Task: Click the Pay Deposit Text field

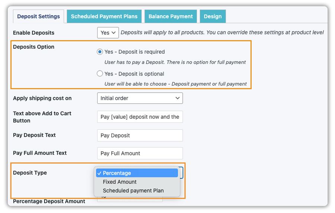Action: (140, 135)
